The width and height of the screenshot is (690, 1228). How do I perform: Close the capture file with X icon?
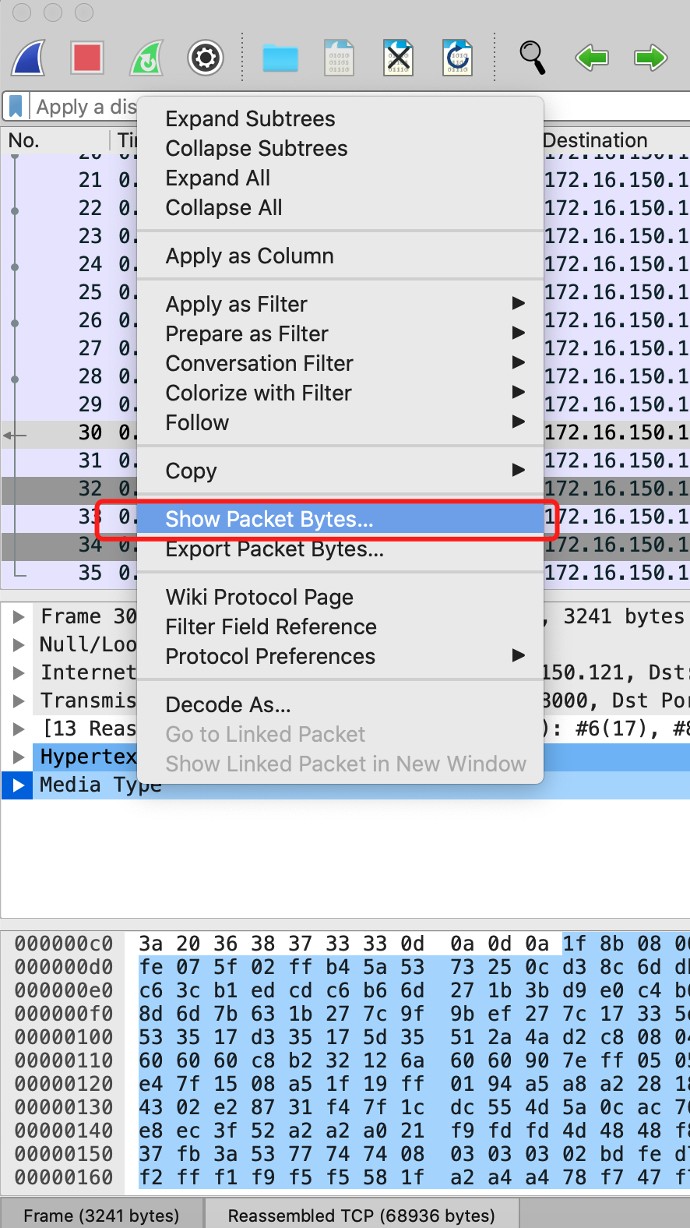(x=398, y=58)
